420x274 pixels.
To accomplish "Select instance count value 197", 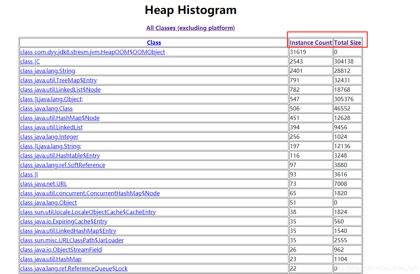I will click(x=295, y=146).
